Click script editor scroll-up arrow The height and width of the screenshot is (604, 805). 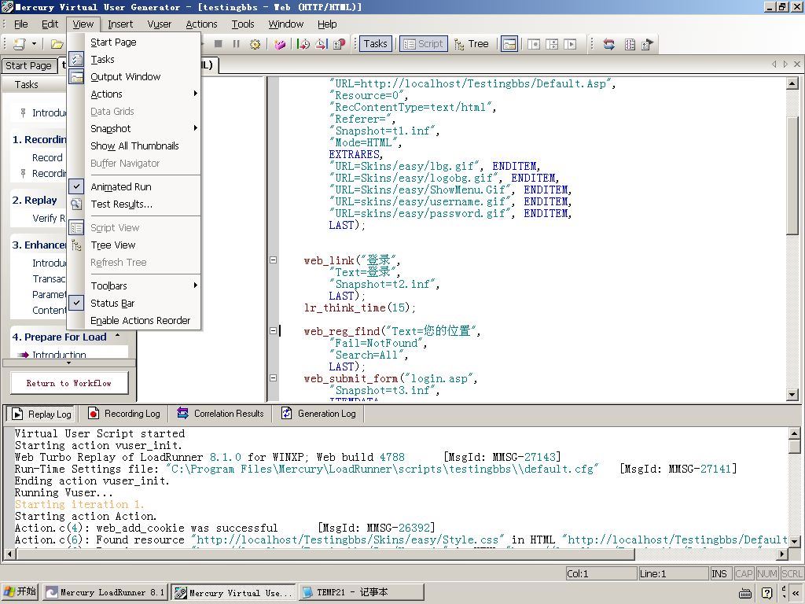pyautogui.click(x=792, y=83)
